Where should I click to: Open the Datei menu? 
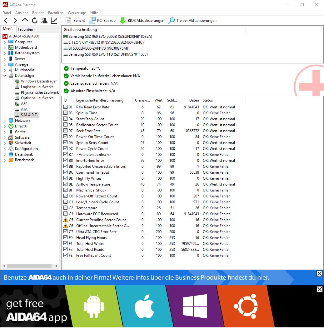(x=7, y=13)
